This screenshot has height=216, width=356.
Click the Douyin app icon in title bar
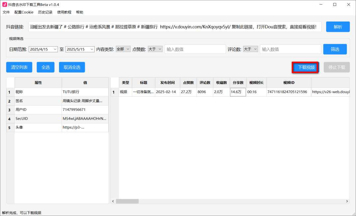[5, 5]
